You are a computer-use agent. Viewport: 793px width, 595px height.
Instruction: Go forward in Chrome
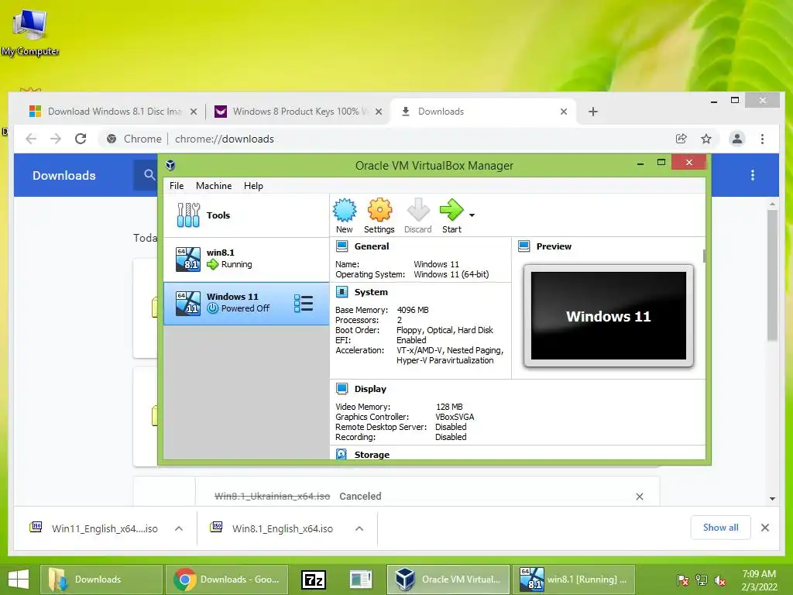point(56,139)
